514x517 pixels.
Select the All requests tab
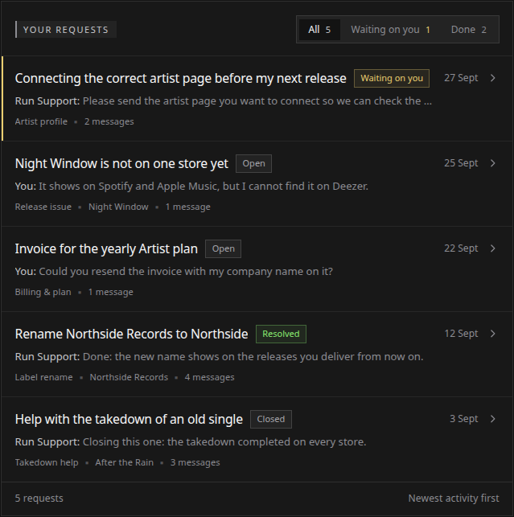coord(319,30)
